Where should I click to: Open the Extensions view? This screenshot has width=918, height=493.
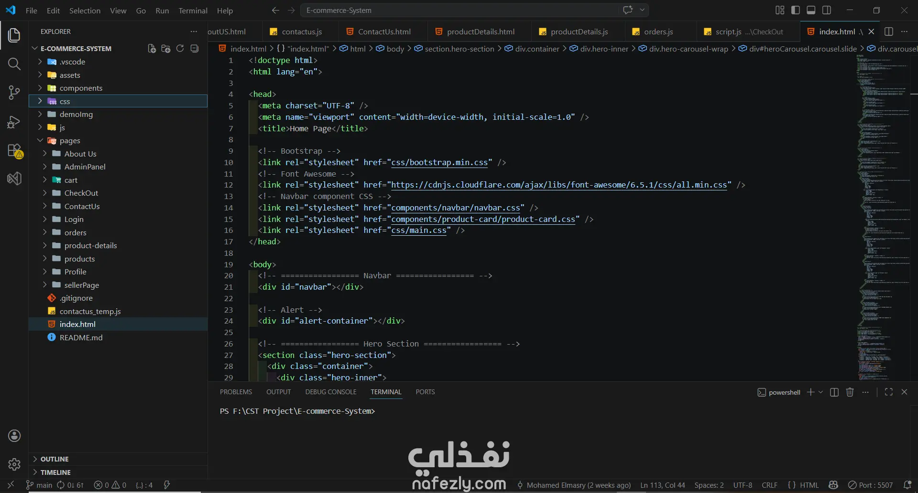[14, 151]
